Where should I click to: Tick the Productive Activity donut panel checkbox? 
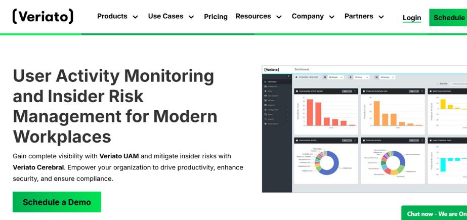[364, 140]
